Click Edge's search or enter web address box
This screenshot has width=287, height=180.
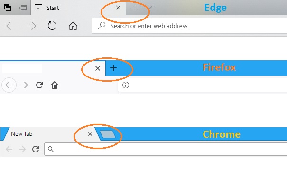coord(189,26)
